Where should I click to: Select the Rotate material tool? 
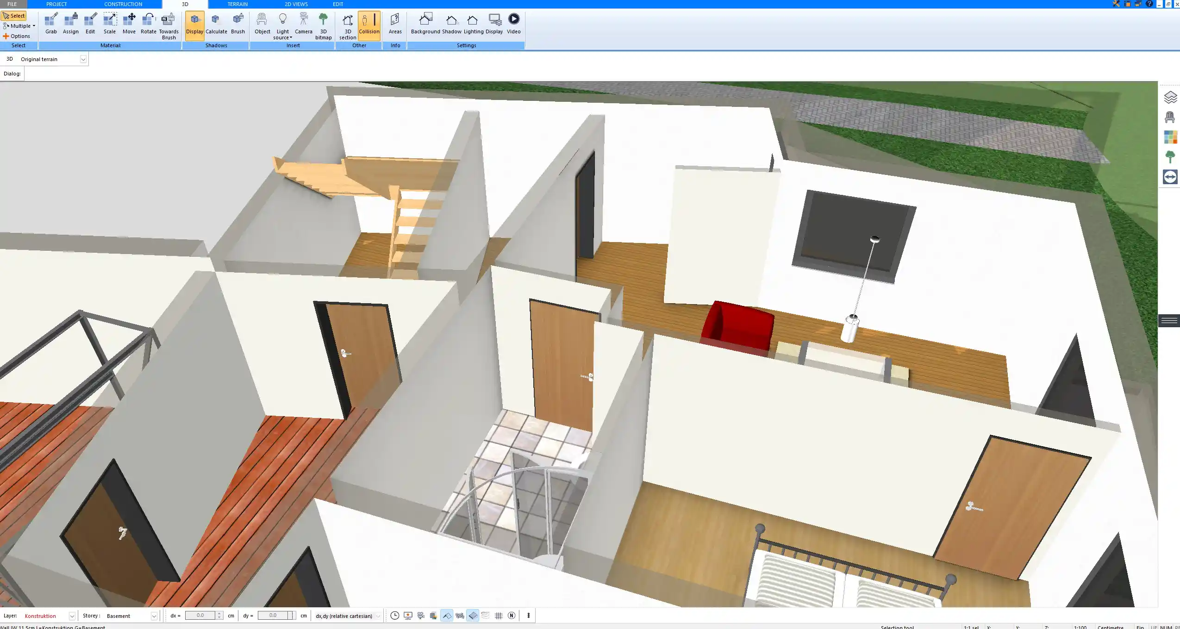pyautogui.click(x=148, y=24)
